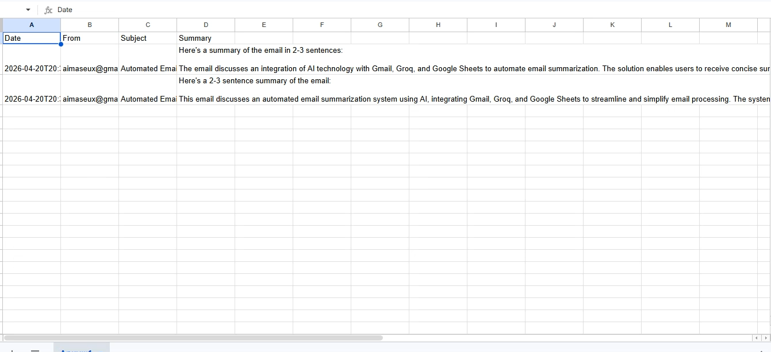
Task: Click the scroll left arrow button
Action: (757, 338)
